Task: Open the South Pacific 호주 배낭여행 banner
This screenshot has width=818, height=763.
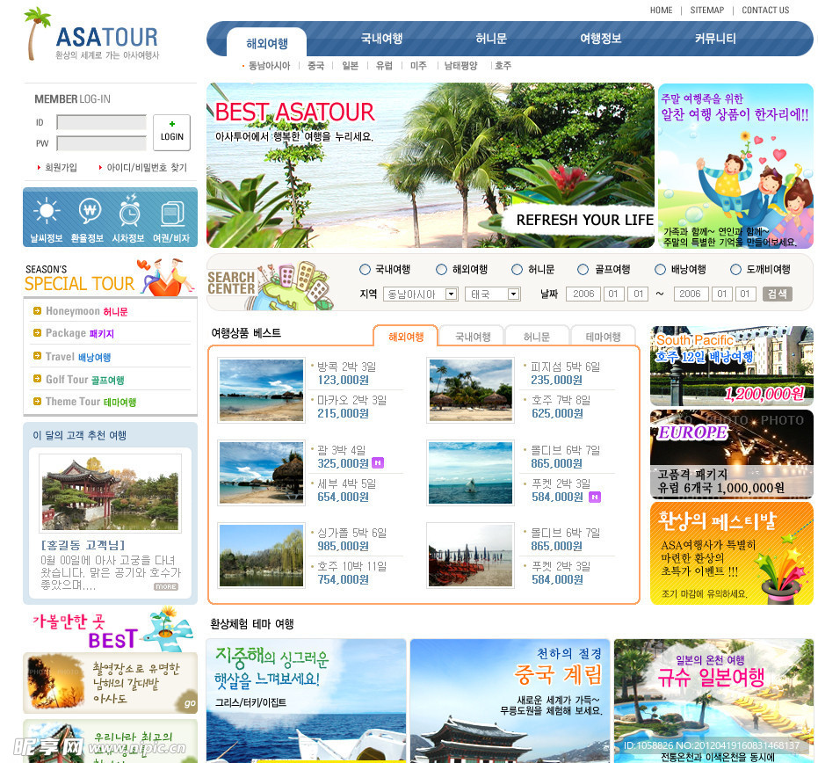Action: coord(731,366)
